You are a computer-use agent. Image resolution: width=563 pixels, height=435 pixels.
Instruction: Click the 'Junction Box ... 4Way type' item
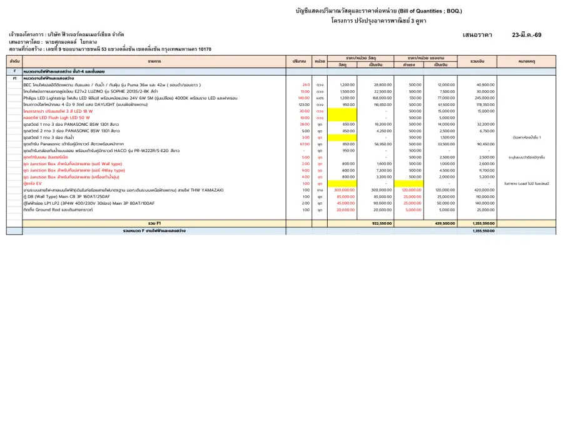[x=74, y=170]
